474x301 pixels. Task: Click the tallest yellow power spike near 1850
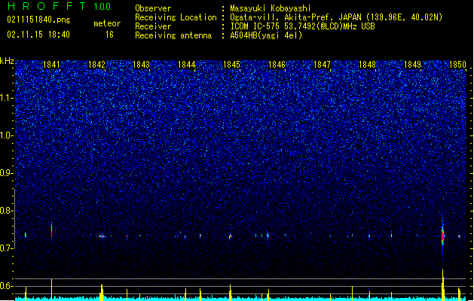(443, 284)
